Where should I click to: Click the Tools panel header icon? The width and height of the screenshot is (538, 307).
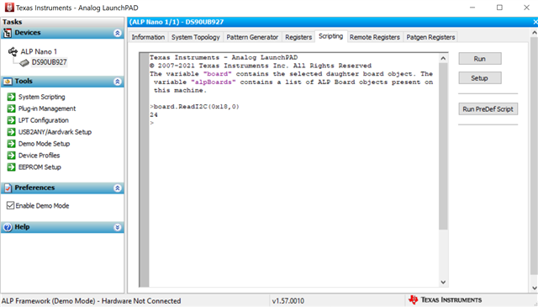(8, 82)
